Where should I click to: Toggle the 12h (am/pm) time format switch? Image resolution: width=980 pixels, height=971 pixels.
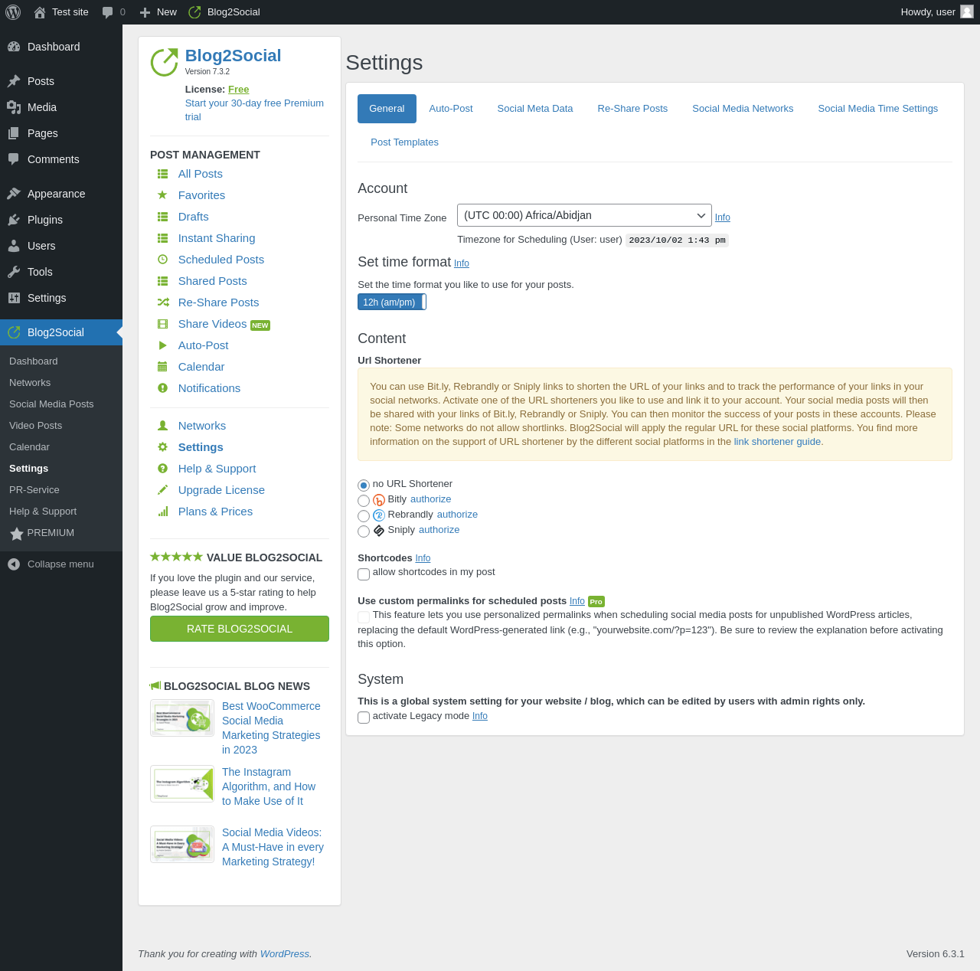[392, 302]
